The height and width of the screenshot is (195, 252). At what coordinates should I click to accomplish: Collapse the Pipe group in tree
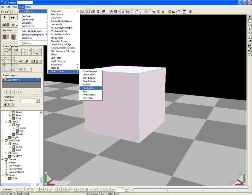click(10, 125)
